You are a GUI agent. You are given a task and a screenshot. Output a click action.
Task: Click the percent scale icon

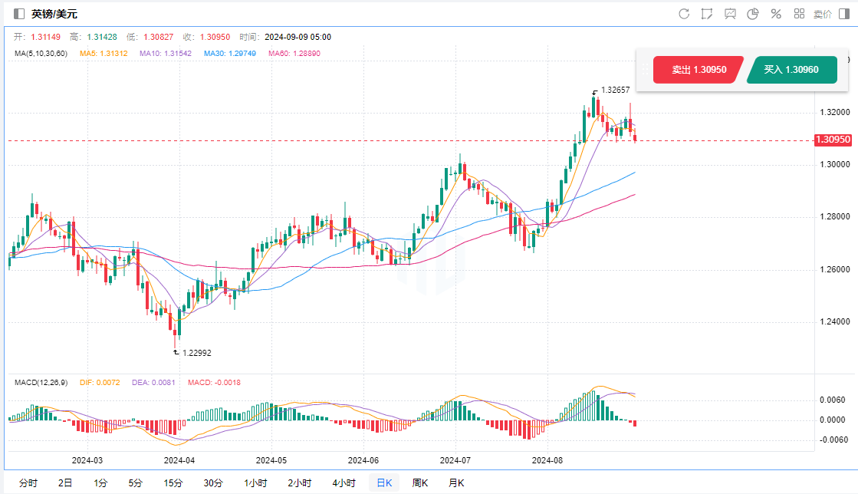pos(776,14)
